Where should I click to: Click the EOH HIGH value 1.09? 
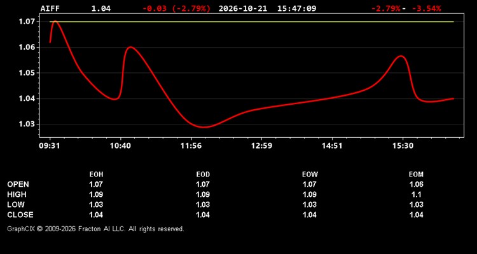96,194
